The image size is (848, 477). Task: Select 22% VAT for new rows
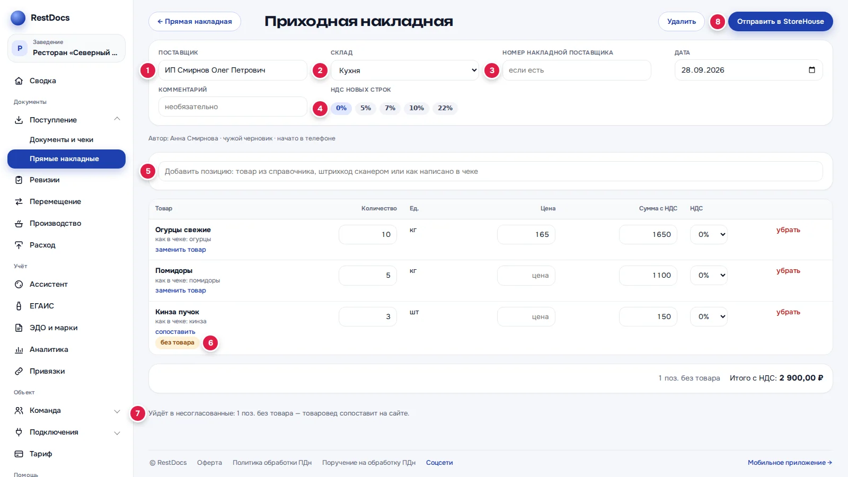(445, 108)
